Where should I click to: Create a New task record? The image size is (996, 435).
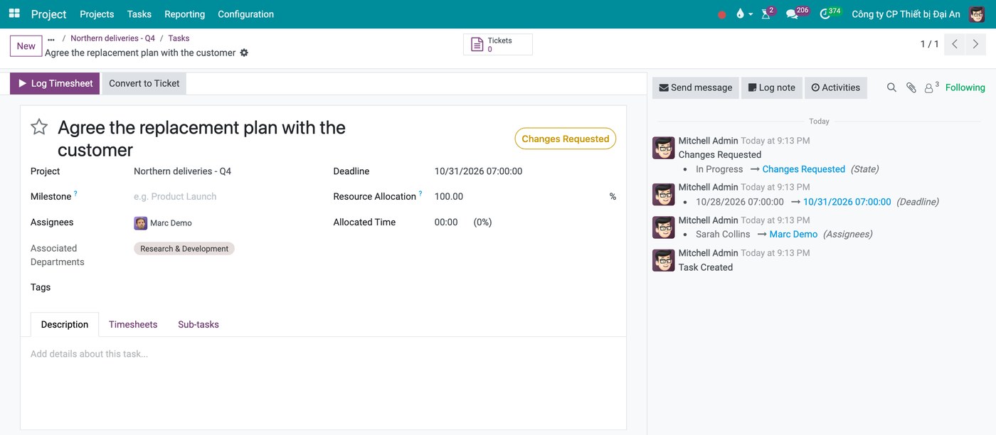coord(26,46)
